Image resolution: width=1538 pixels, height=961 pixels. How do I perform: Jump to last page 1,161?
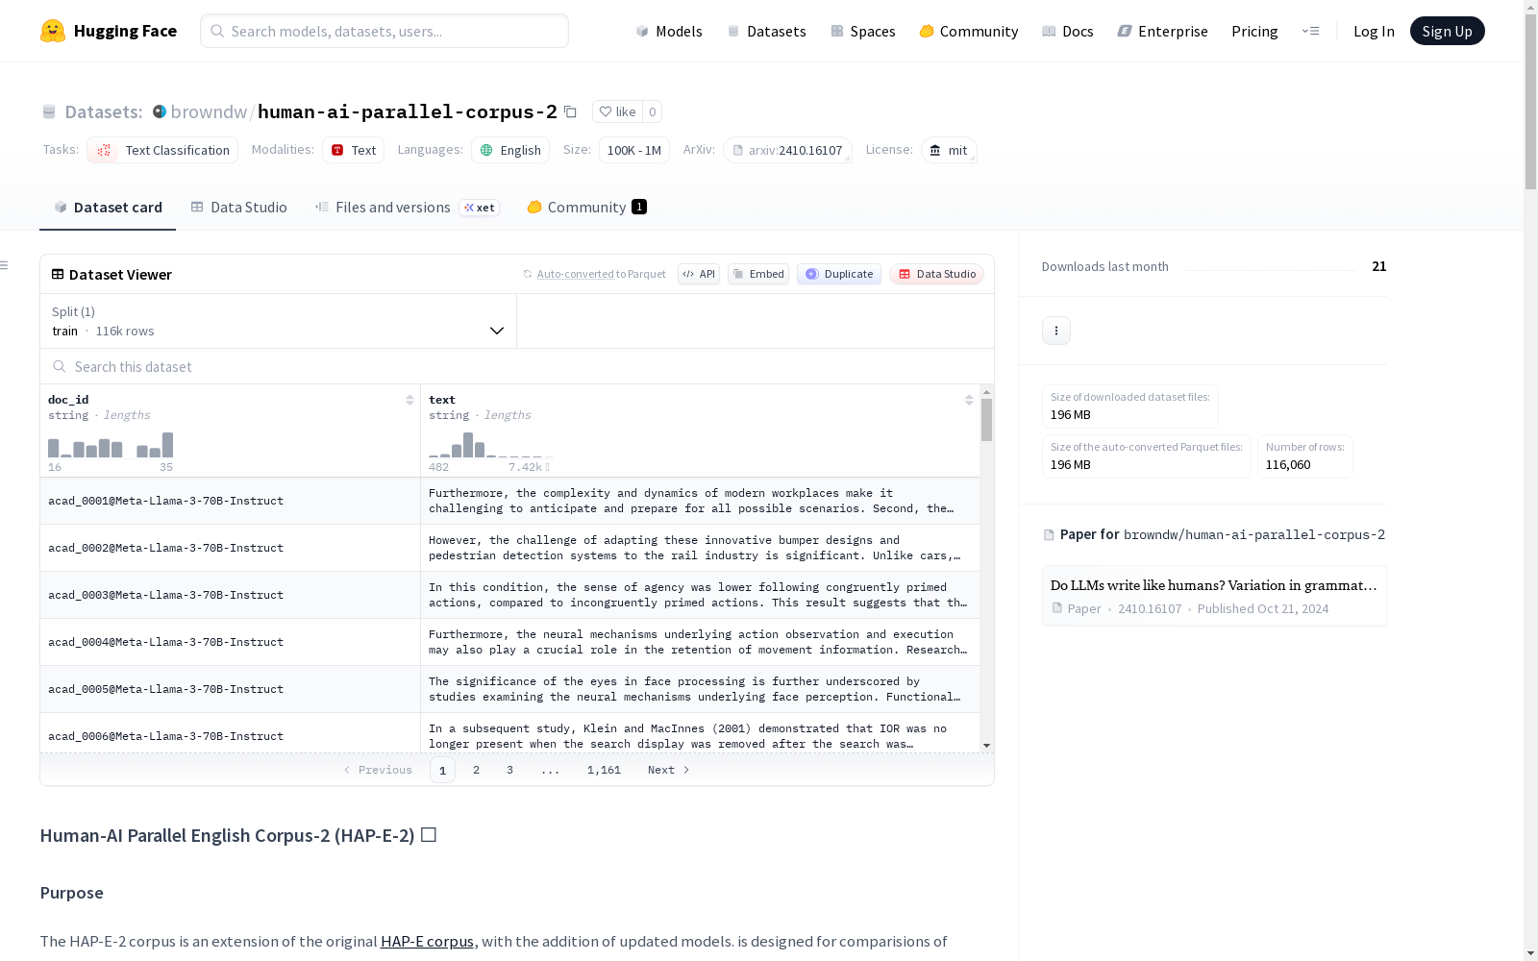click(x=604, y=770)
